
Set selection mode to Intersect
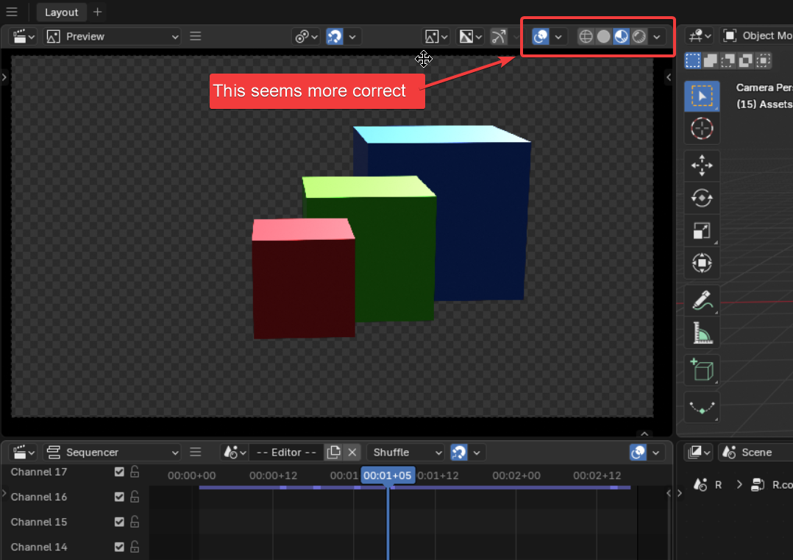point(763,60)
